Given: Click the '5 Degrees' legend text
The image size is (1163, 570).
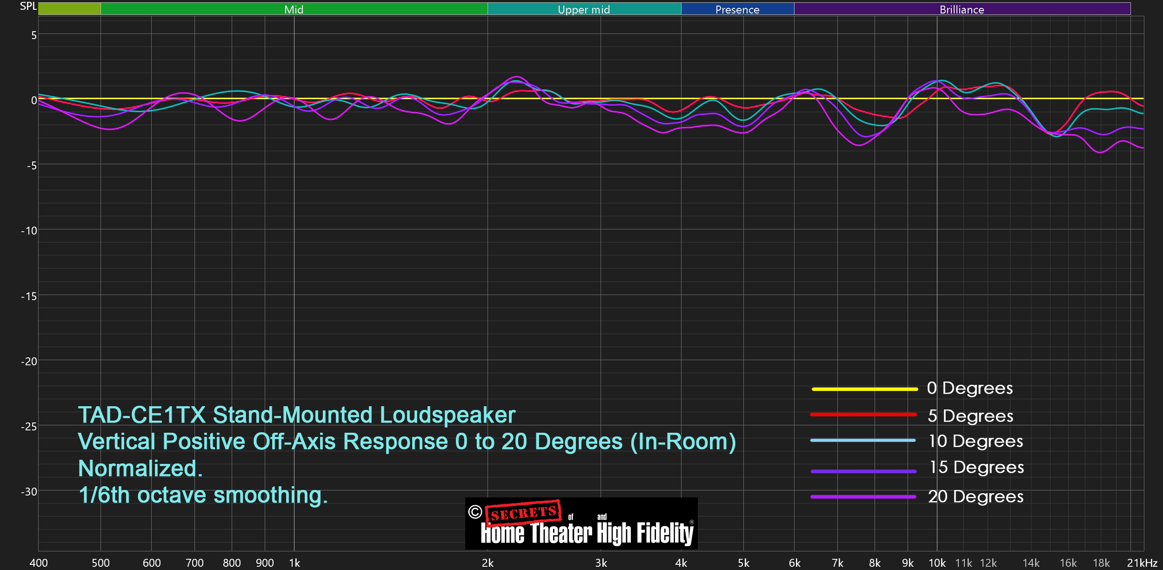Looking at the screenshot, I should (x=970, y=416).
